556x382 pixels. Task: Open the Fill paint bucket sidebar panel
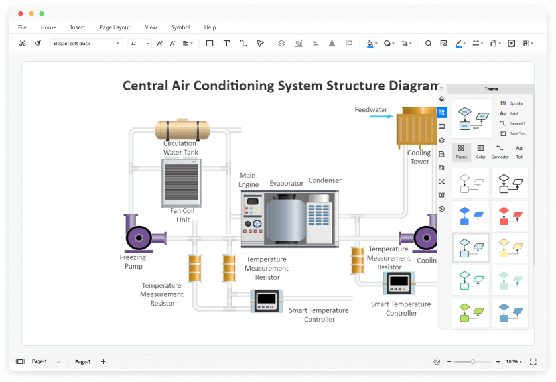point(441,99)
